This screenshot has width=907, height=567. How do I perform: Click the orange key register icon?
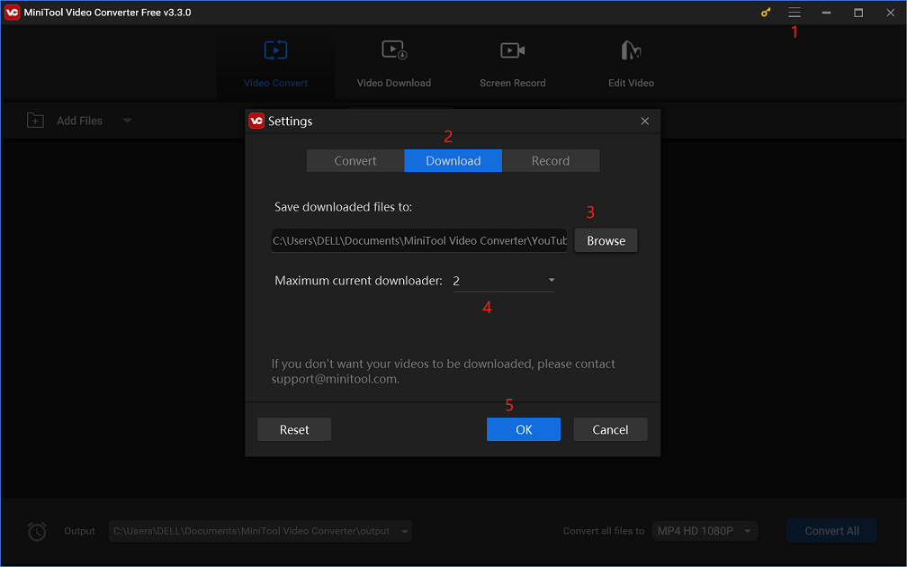pyautogui.click(x=766, y=13)
